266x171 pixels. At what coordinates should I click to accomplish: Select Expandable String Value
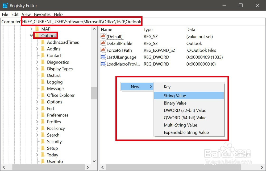click(189, 132)
